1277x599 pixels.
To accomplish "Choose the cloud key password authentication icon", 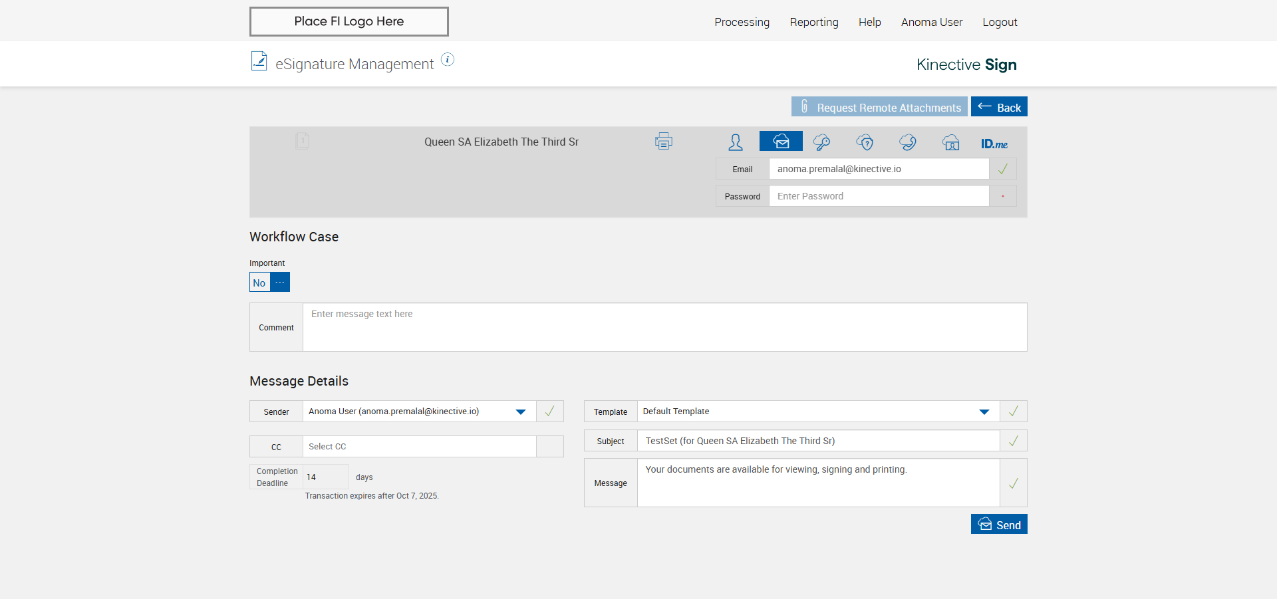I will pyautogui.click(x=821, y=142).
